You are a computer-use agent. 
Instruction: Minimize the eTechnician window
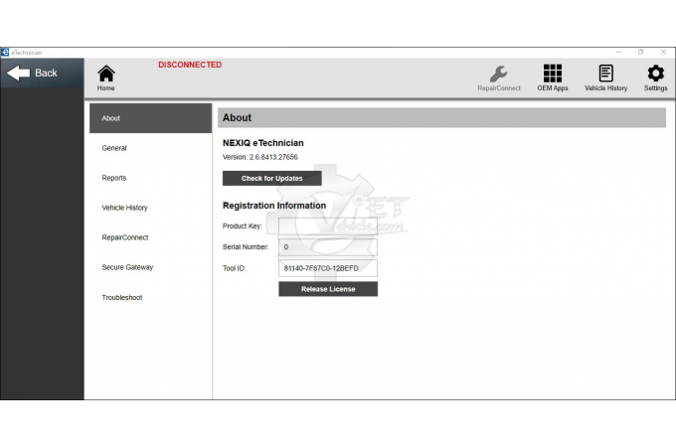618,52
